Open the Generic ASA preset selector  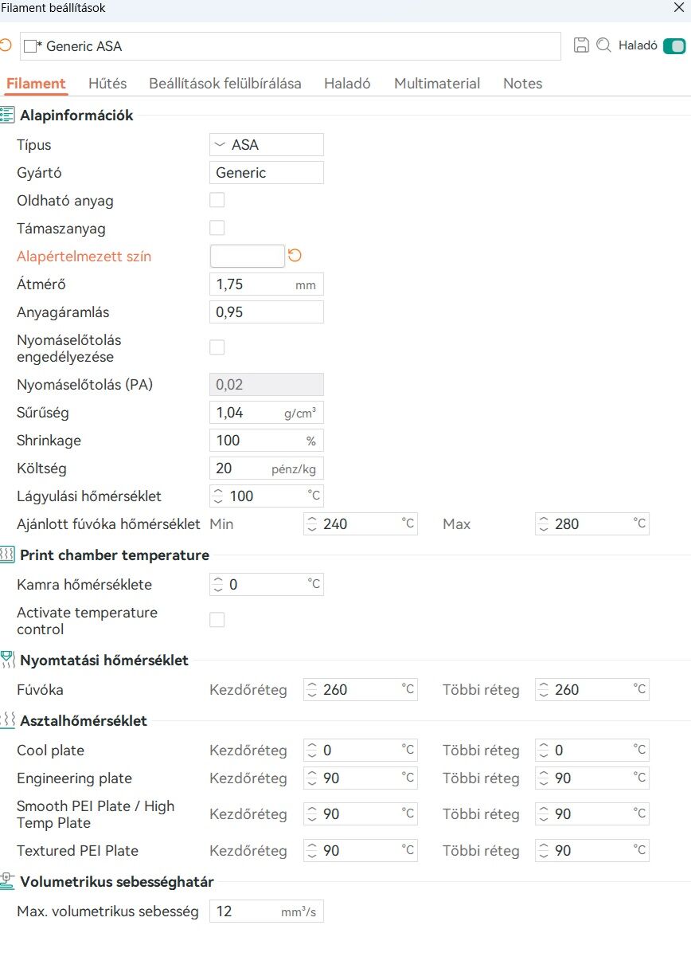[x=291, y=46]
